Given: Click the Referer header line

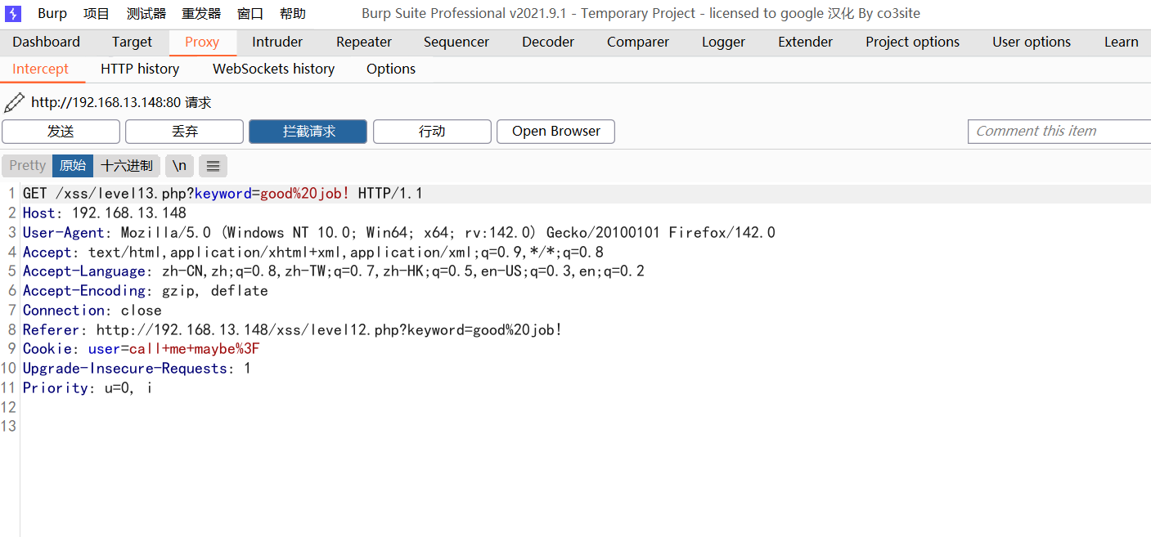Looking at the screenshot, I should [x=293, y=330].
